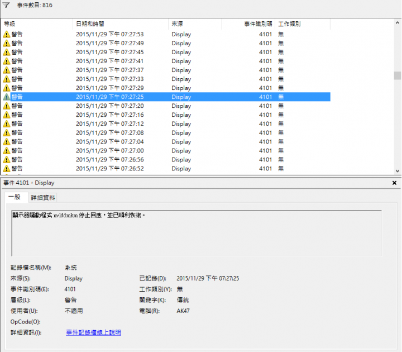The image size is (402, 352).
Task: Sort by 來源 column header
Action: tap(195, 24)
